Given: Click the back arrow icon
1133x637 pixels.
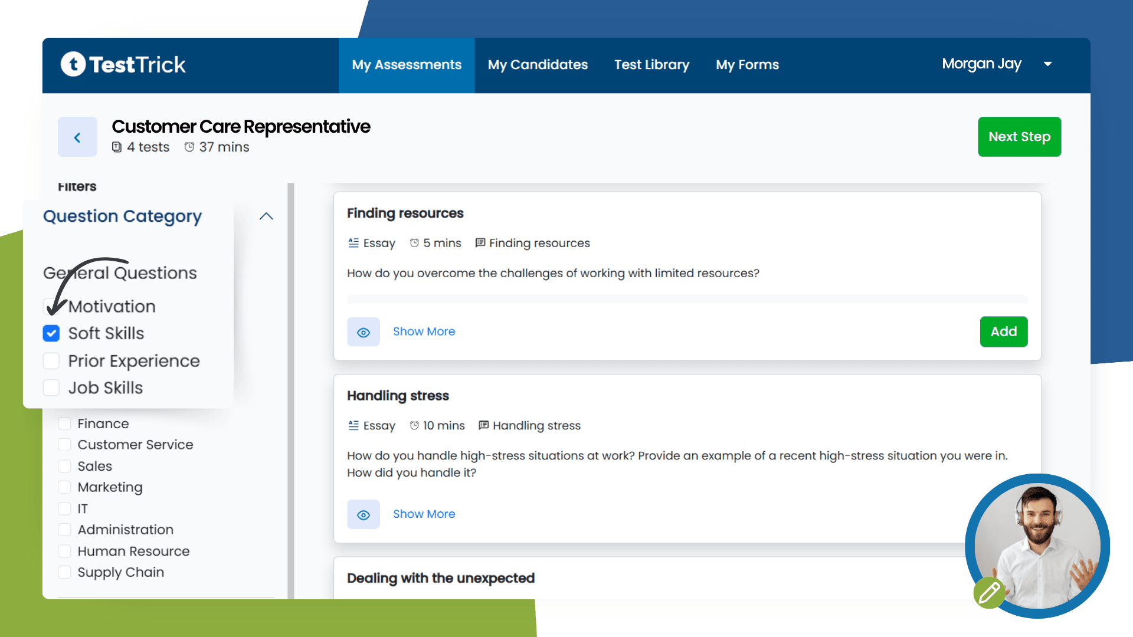Looking at the screenshot, I should point(77,137).
